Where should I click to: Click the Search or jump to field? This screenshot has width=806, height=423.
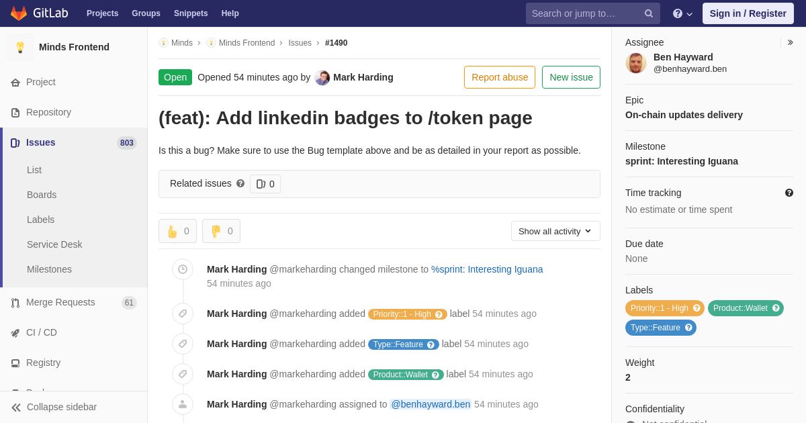click(593, 13)
